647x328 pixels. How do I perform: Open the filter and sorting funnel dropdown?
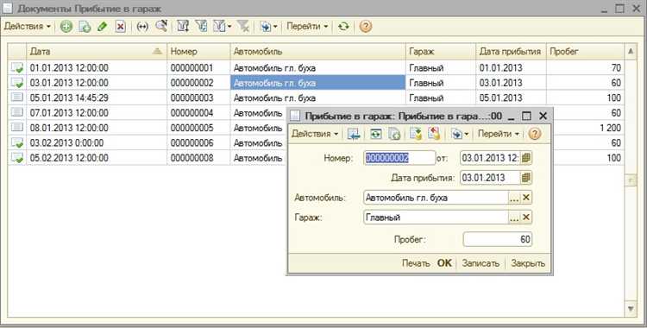[x=222, y=27]
